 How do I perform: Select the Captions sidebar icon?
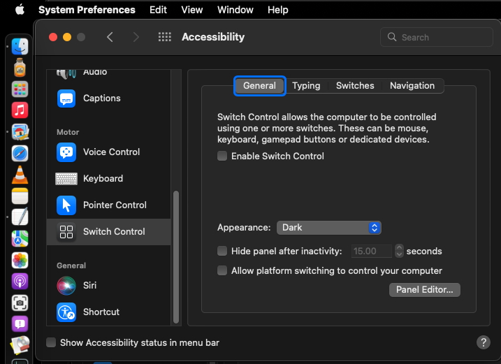click(x=67, y=99)
